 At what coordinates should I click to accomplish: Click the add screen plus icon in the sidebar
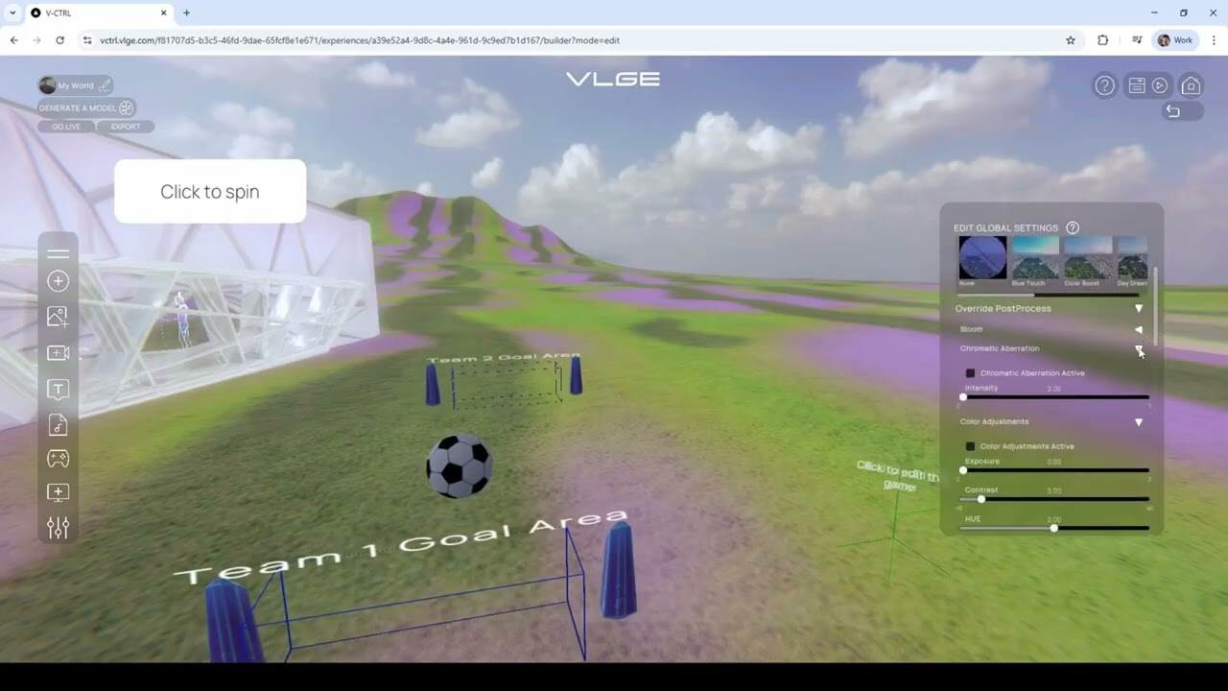pos(58,492)
